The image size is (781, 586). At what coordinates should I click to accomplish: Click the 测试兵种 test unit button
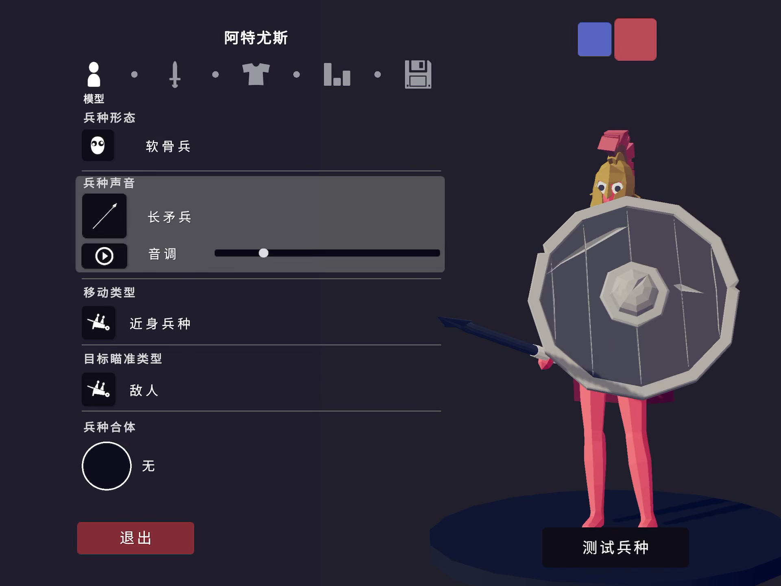[x=615, y=548]
